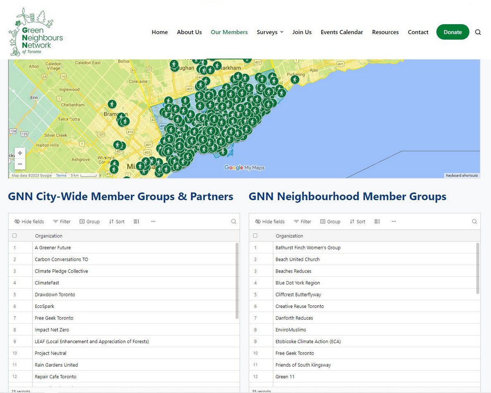Open the Our Members page

click(x=229, y=32)
